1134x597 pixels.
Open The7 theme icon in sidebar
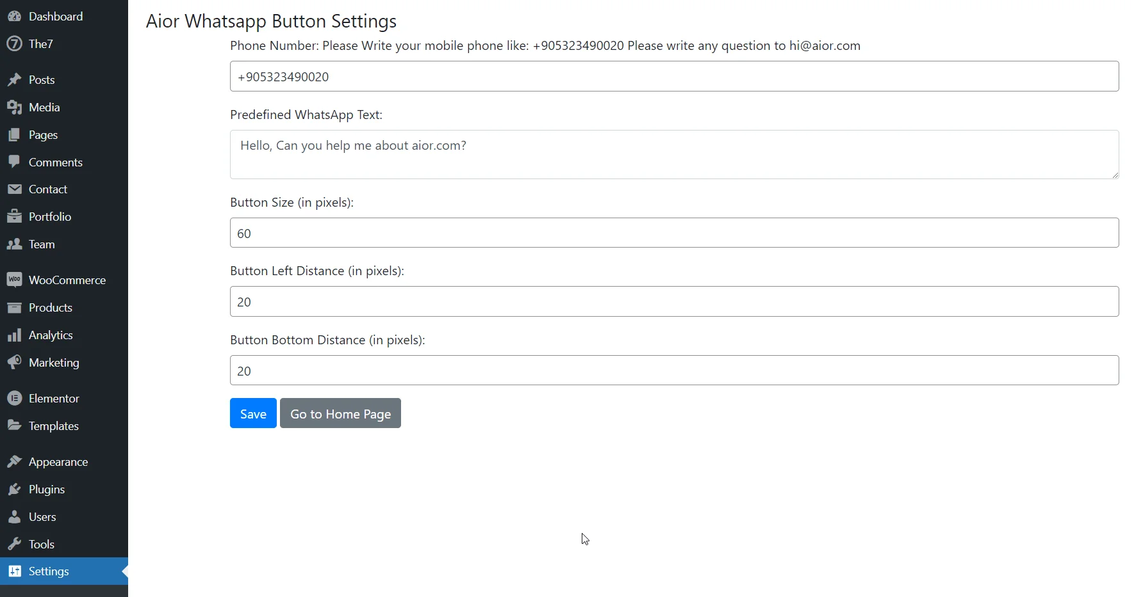[x=14, y=44]
